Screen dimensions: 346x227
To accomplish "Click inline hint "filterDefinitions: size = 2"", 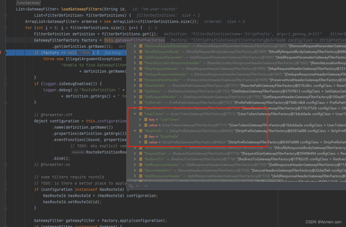I will pyautogui.click(x=168, y=16).
